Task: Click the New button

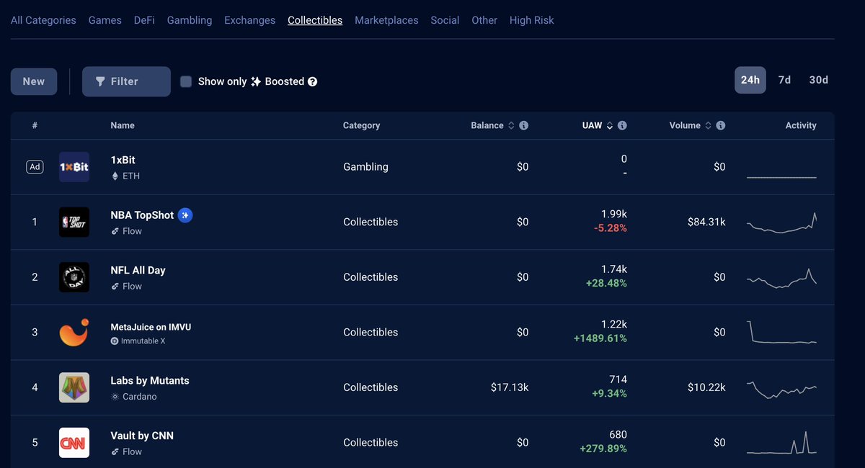Action: [34, 81]
